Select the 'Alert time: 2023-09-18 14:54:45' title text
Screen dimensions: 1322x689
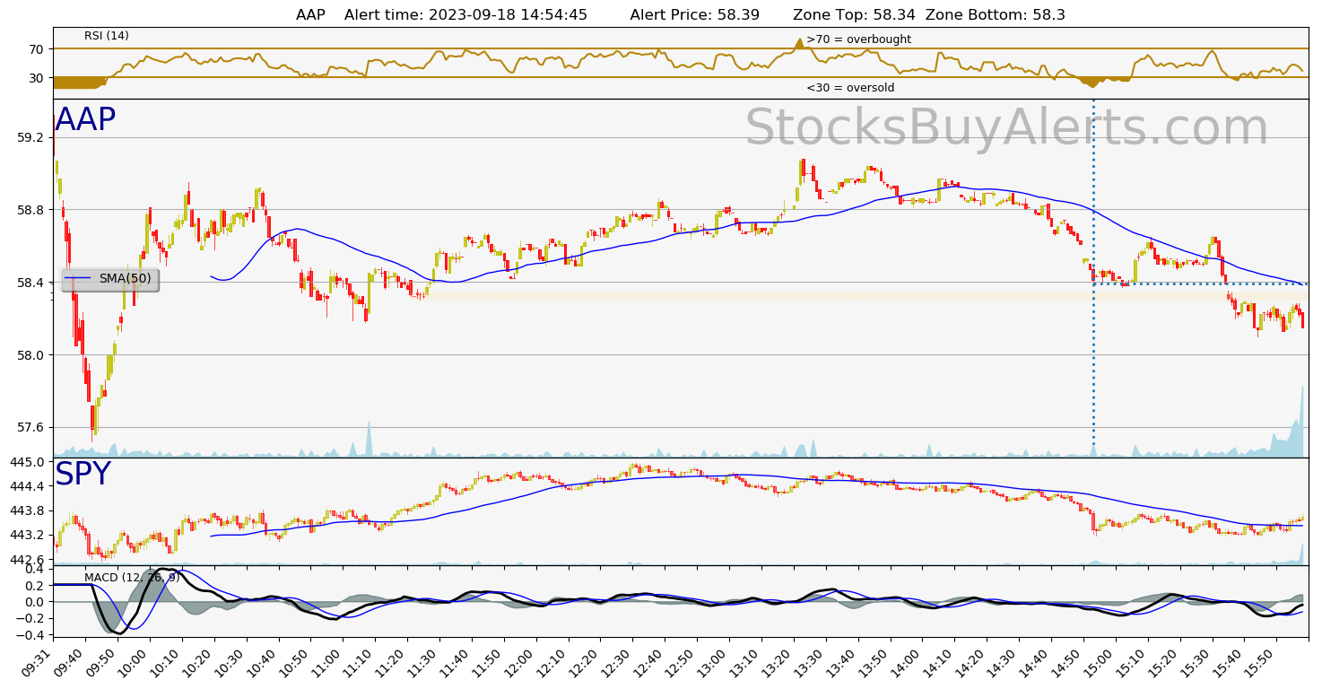465,15
